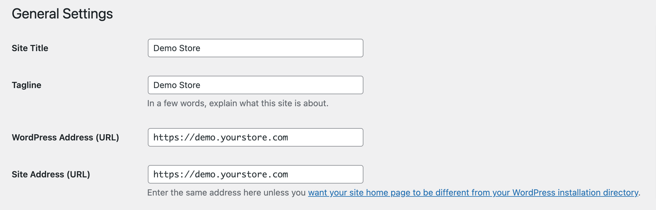Click the Site Title input field
Viewport: 656px width, 210px height.
[x=255, y=48]
